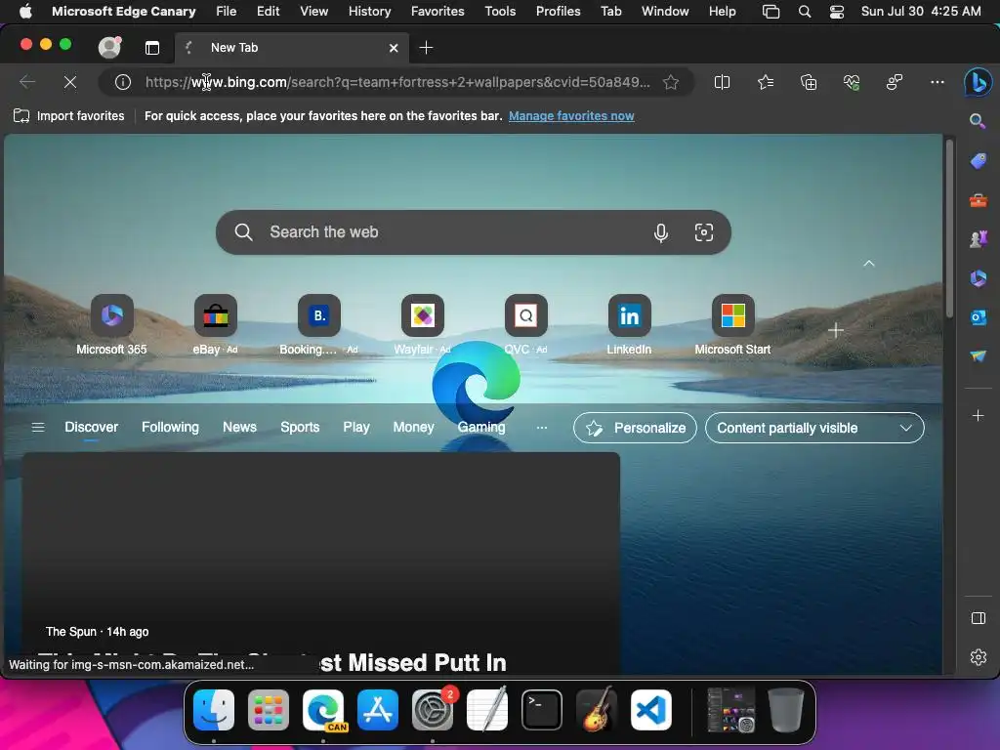Open the Shopping tag sidebar icon

[x=978, y=161]
